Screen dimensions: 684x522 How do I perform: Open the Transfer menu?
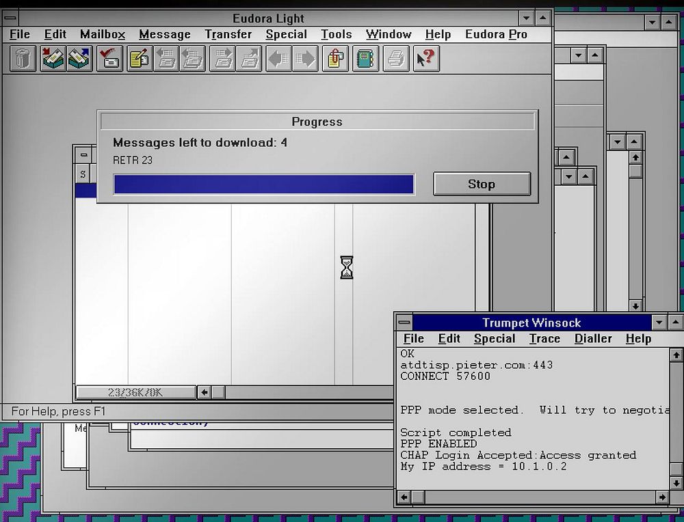tap(228, 34)
